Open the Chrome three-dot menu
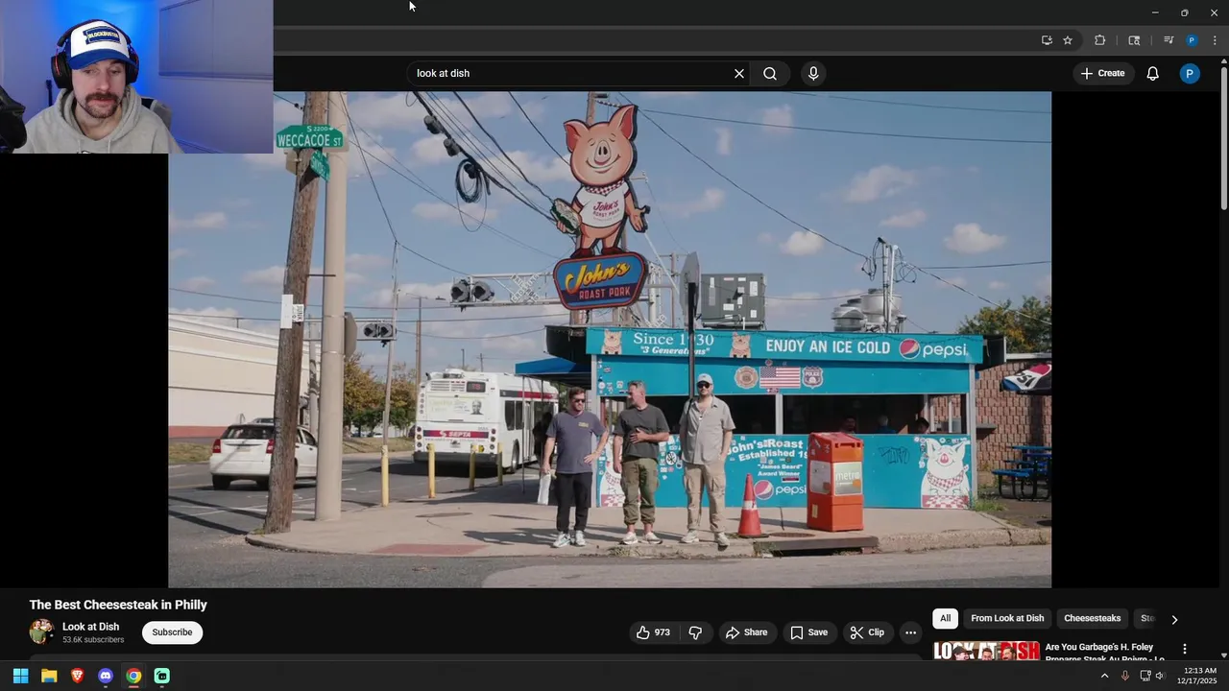The width and height of the screenshot is (1229, 691). click(1215, 40)
